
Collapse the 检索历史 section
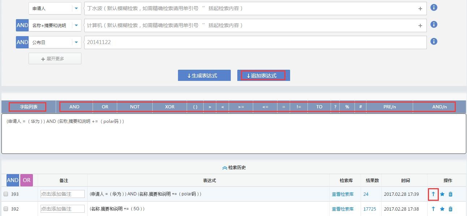pos(234,168)
